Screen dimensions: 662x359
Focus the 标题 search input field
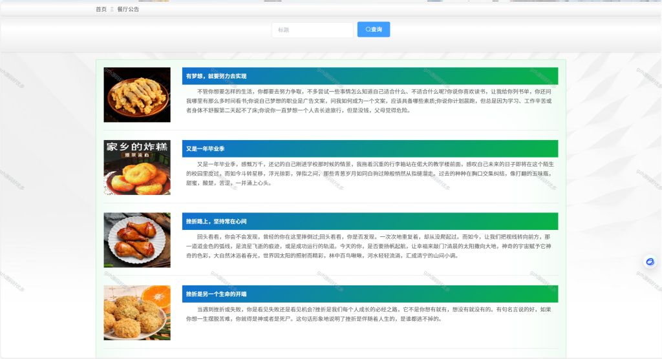pos(312,30)
